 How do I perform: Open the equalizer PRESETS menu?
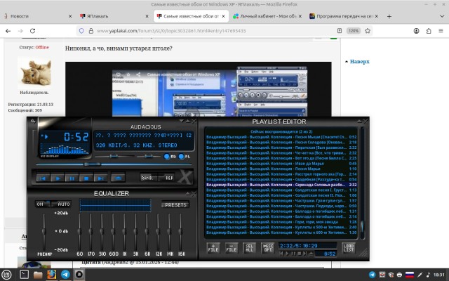point(175,205)
